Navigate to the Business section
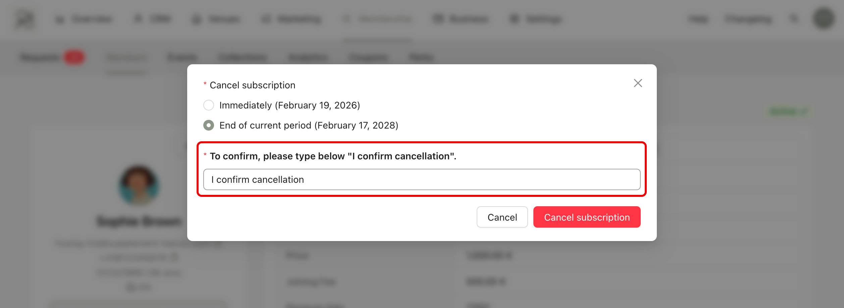Screen dimensions: 844x308 point(461,19)
